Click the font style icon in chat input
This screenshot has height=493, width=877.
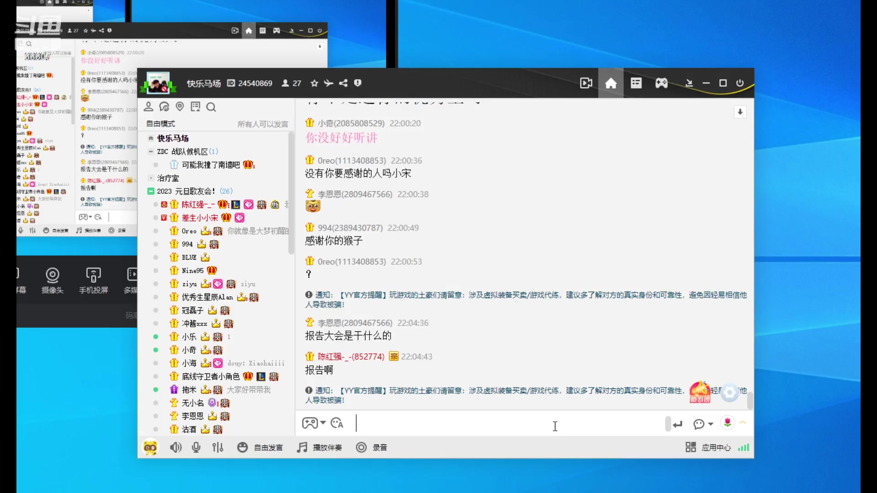[337, 423]
